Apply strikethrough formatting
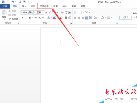 point(36,18)
